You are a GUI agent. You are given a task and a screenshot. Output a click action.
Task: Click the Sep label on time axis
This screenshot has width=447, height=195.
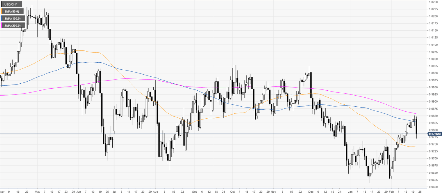coord(195,192)
